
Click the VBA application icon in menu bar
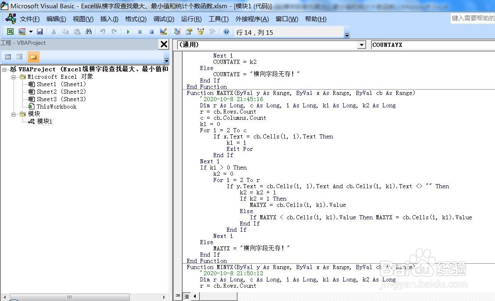tap(11, 19)
